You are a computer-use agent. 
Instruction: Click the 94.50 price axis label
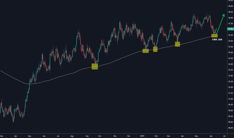click(x=230, y=58)
